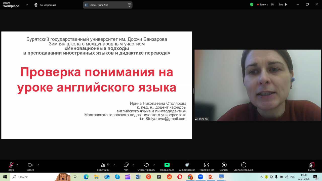Screen dimensions: 322x181
Task: Expand audio options arrow beside Sound
Action: point(18,165)
